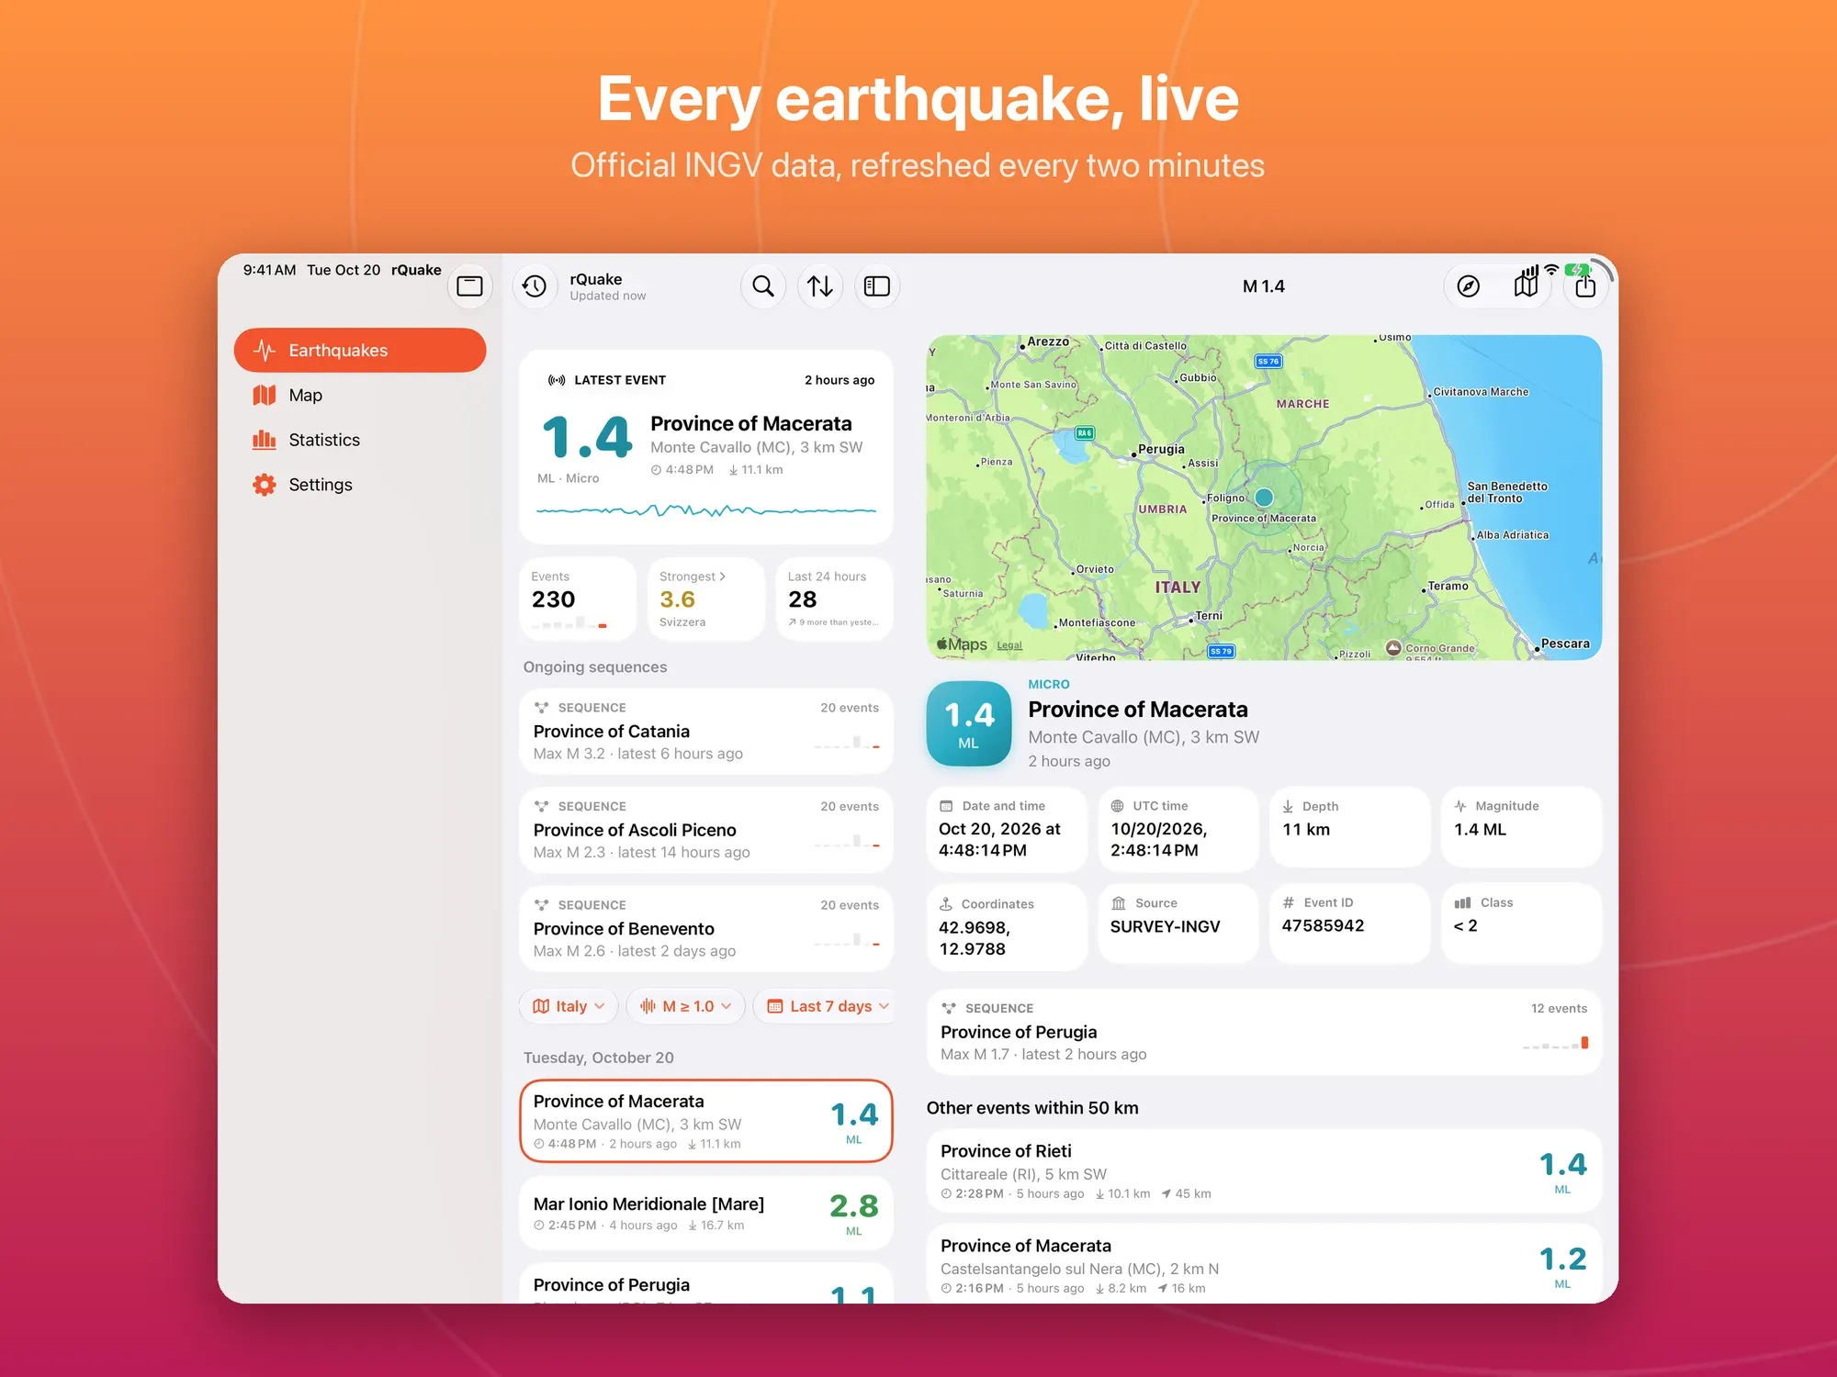Open nearby Castelsantangelo sul Nera event
The image size is (1837, 1377).
[x=1264, y=1265]
